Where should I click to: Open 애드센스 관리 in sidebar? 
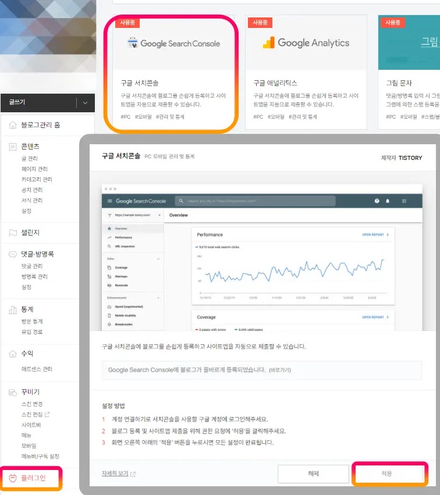(37, 369)
